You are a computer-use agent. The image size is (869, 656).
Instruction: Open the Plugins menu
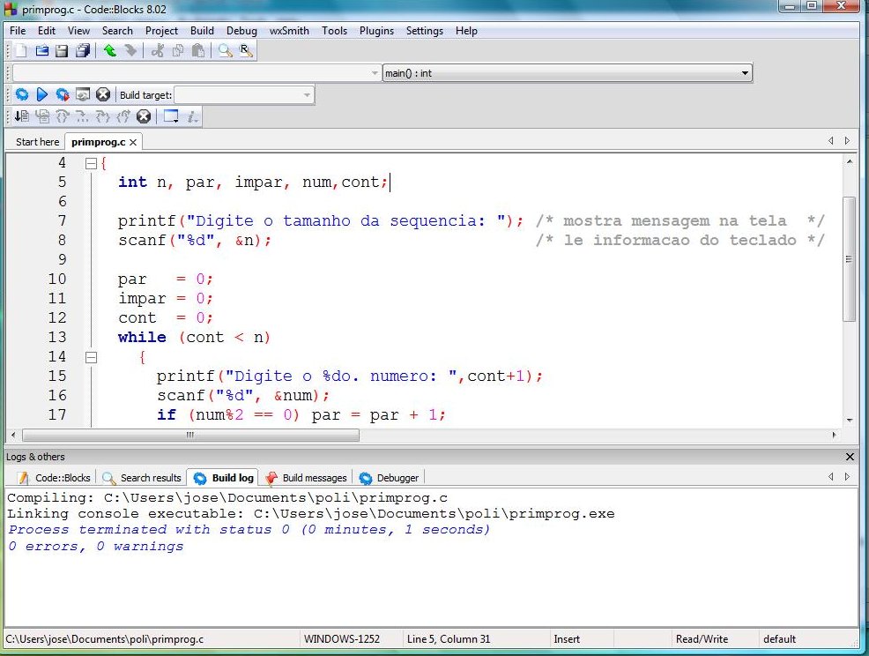(376, 31)
